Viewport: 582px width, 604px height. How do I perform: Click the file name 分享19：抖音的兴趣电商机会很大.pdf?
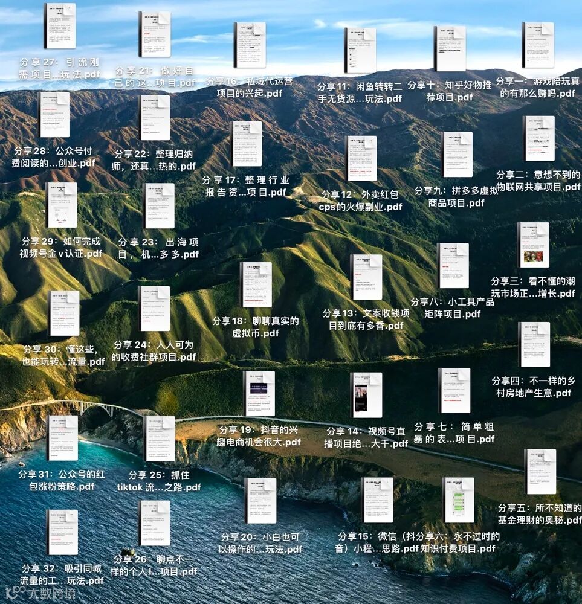259,436
